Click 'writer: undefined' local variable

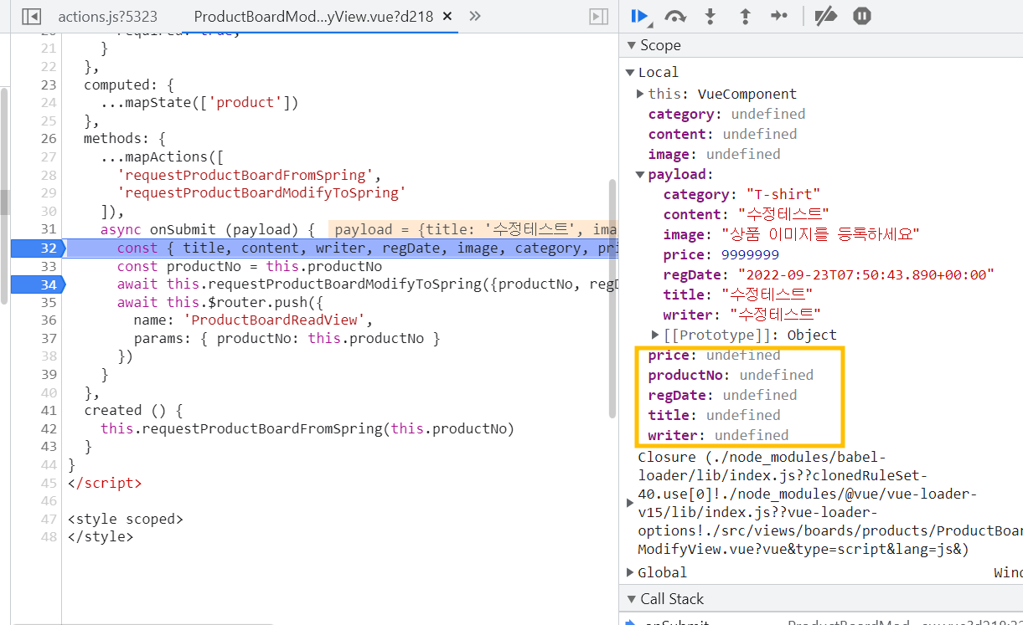(x=718, y=435)
